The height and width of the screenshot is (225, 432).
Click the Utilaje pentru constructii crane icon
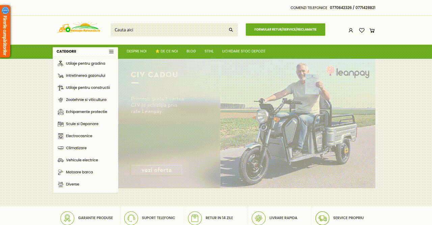tap(60, 88)
